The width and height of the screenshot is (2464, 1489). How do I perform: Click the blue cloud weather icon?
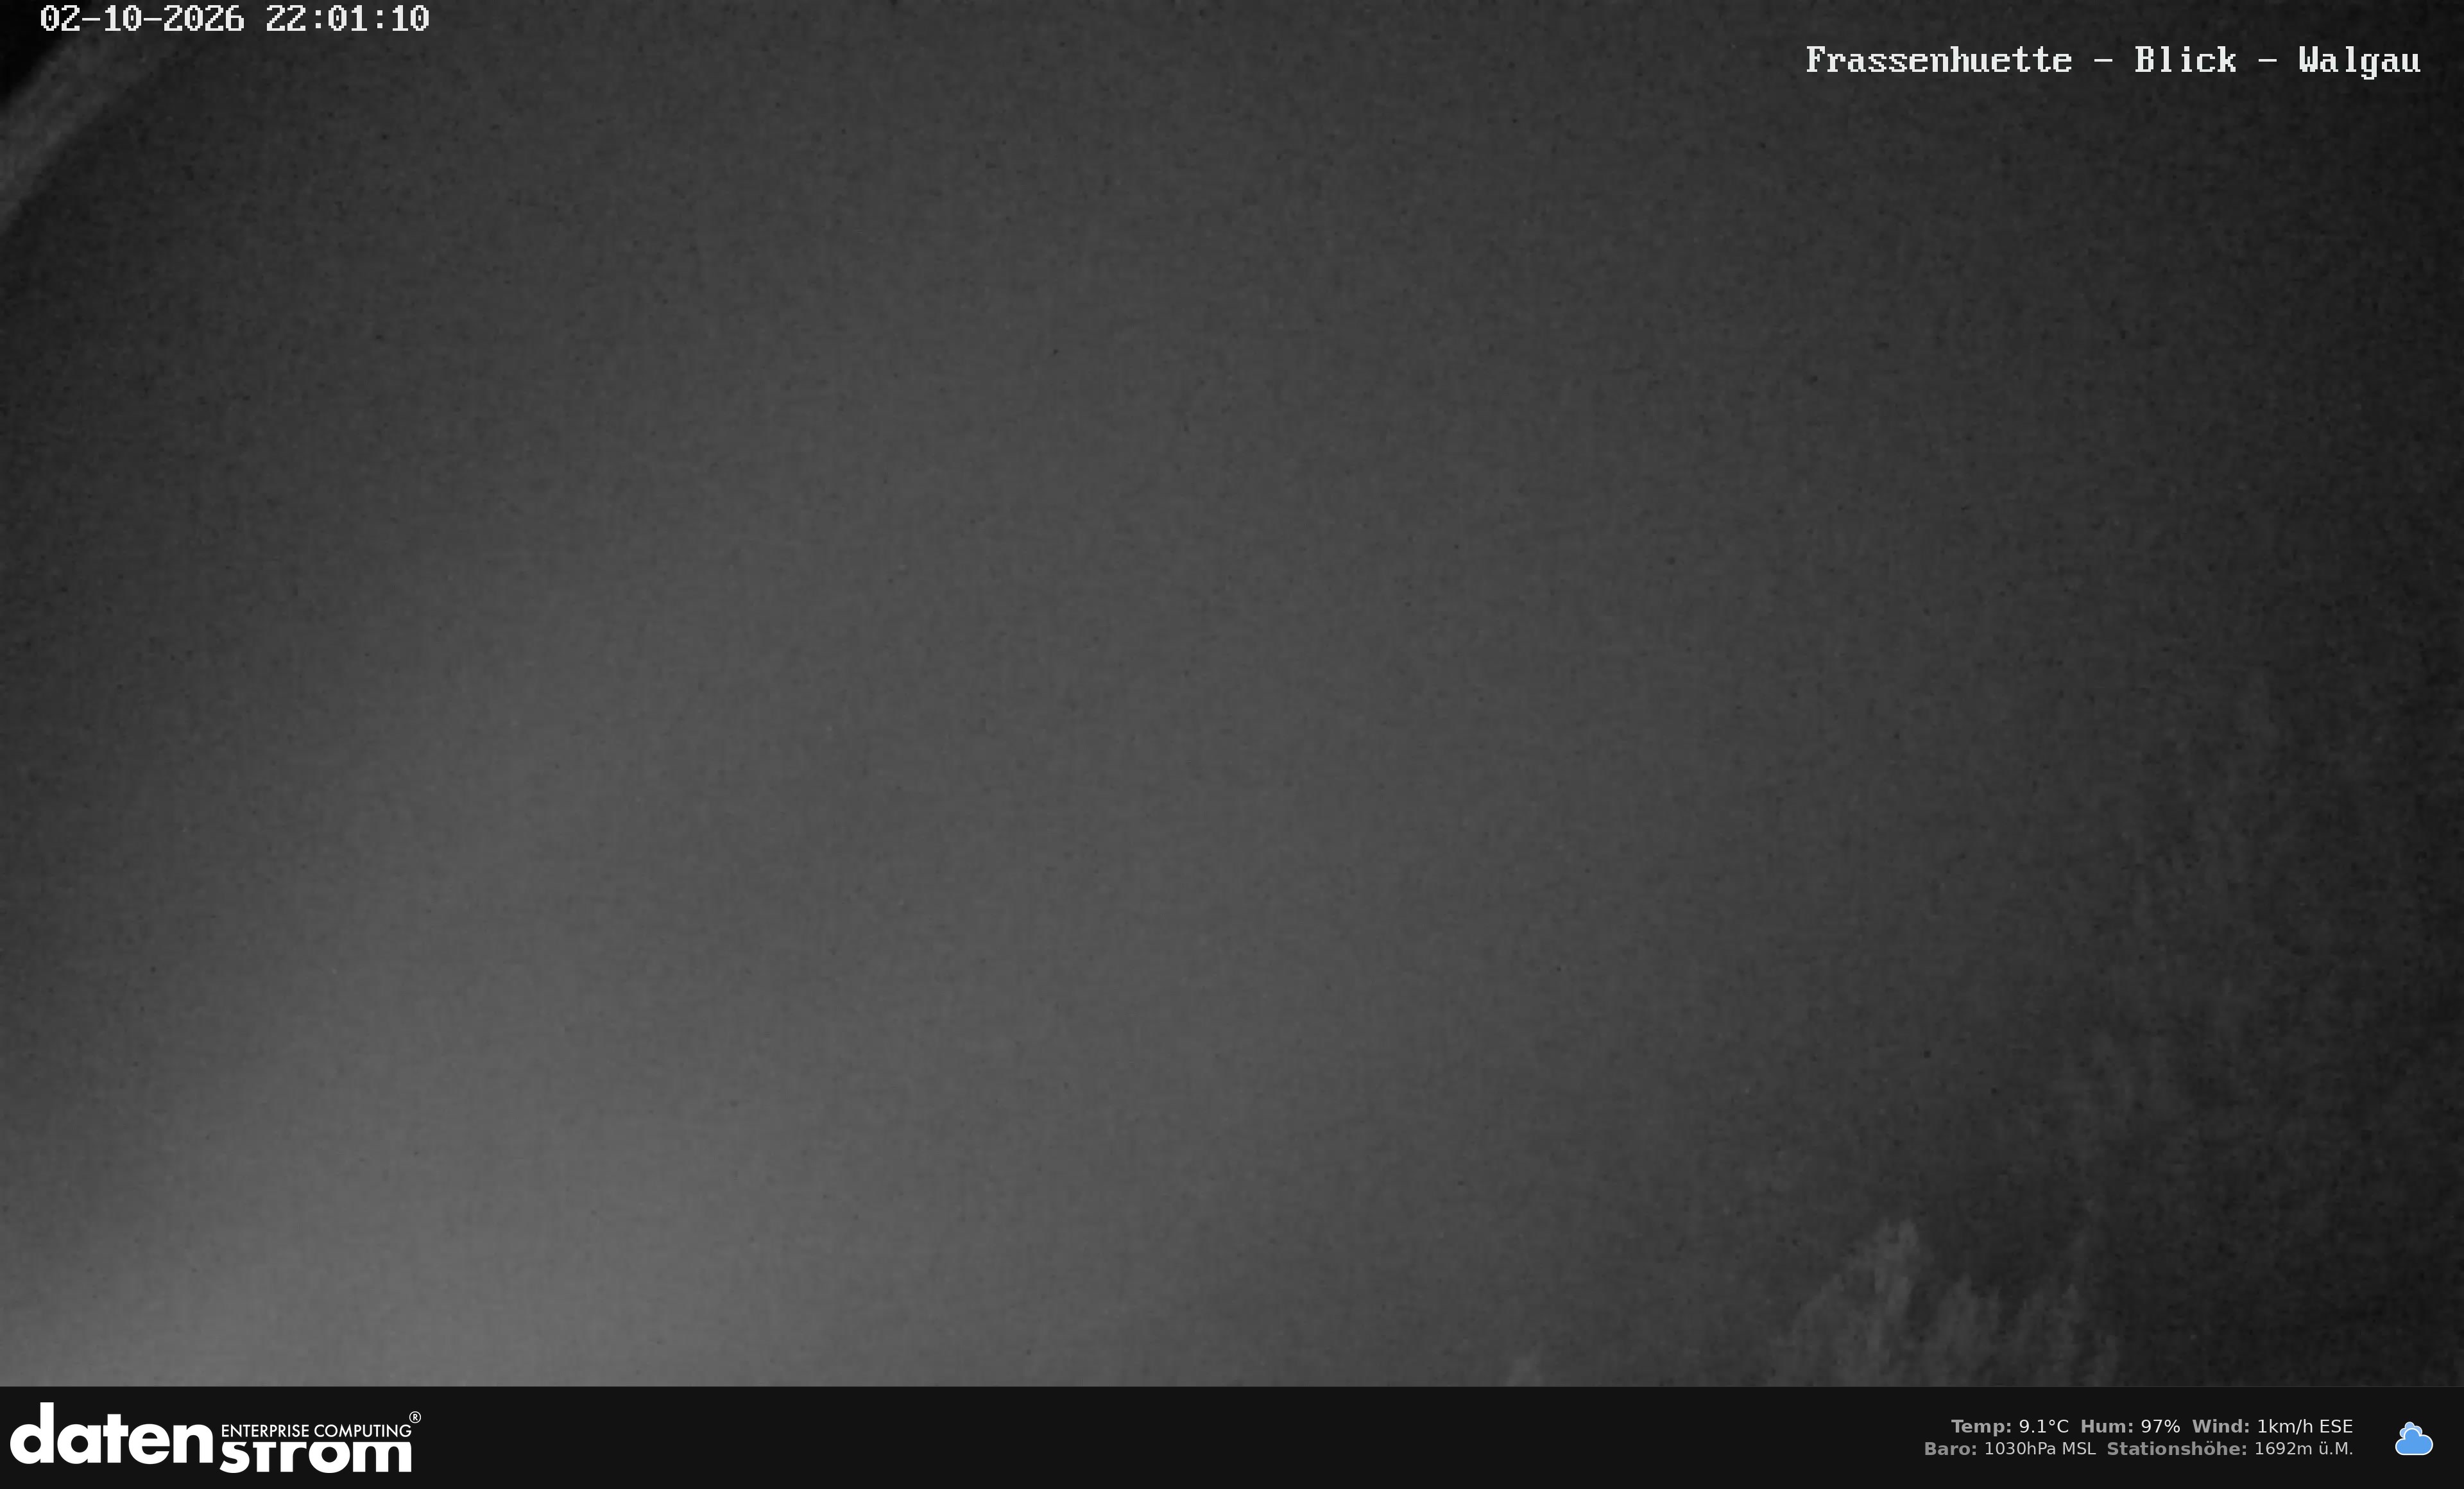click(x=2413, y=1439)
